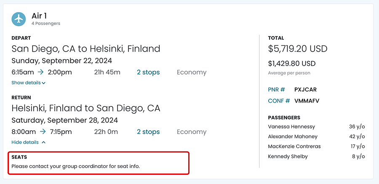Click the seat info coordinator message
The image size is (379, 184).
[75, 166]
